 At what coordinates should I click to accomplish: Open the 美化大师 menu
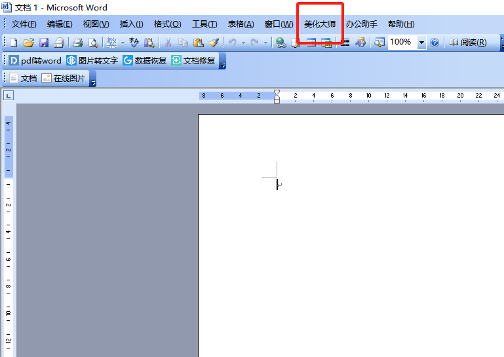pos(320,24)
